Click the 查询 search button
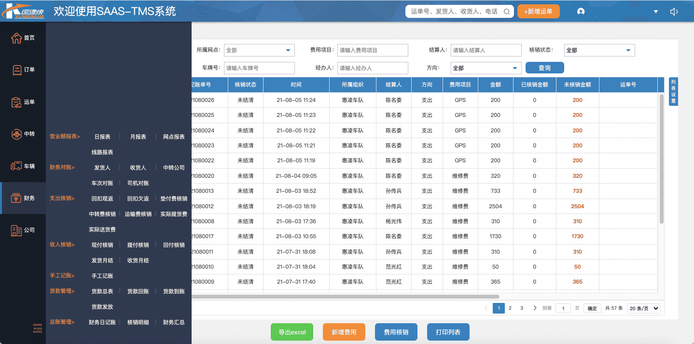Viewport: 694px width, 344px height. (x=544, y=68)
